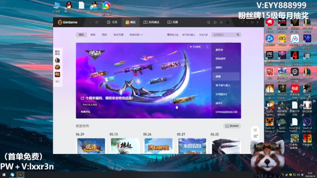This screenshot has width=317, height=178.
Task: Open the 网易有道 dictionary desktop shortcut
Action: [x=294, y=92]
